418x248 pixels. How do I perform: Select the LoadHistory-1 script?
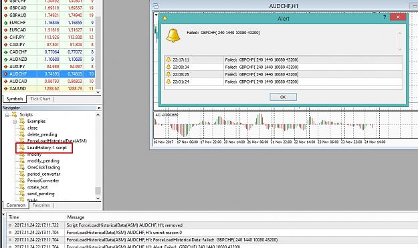coord(47,148)
